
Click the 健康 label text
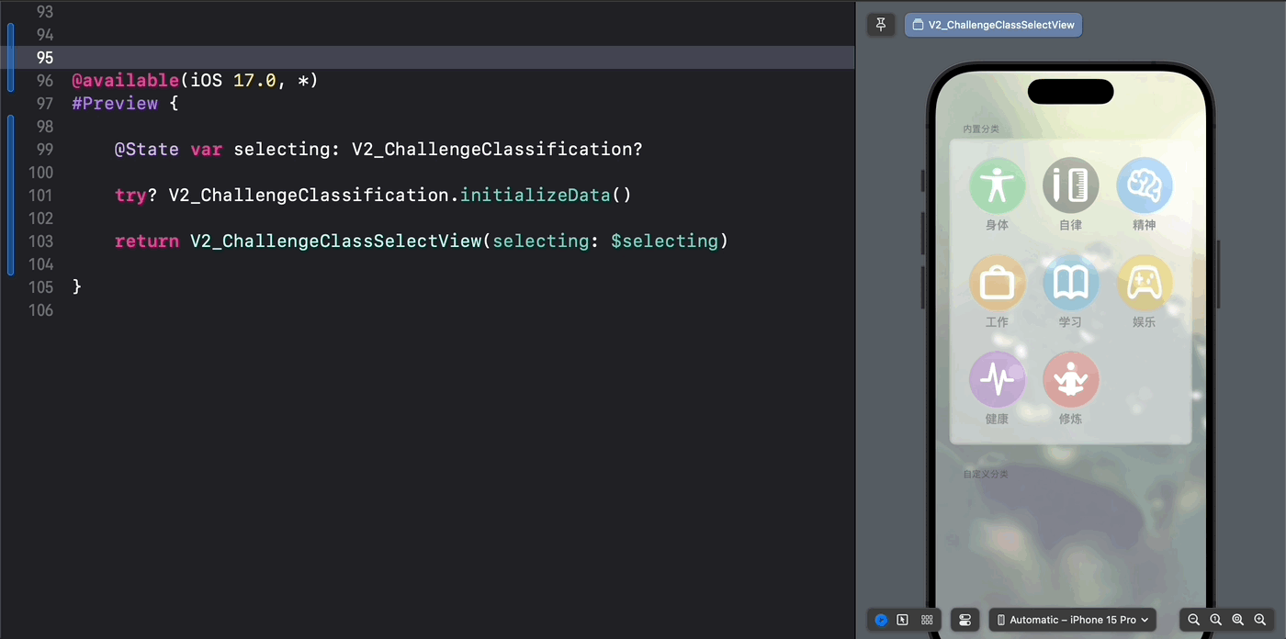point(997,419)
